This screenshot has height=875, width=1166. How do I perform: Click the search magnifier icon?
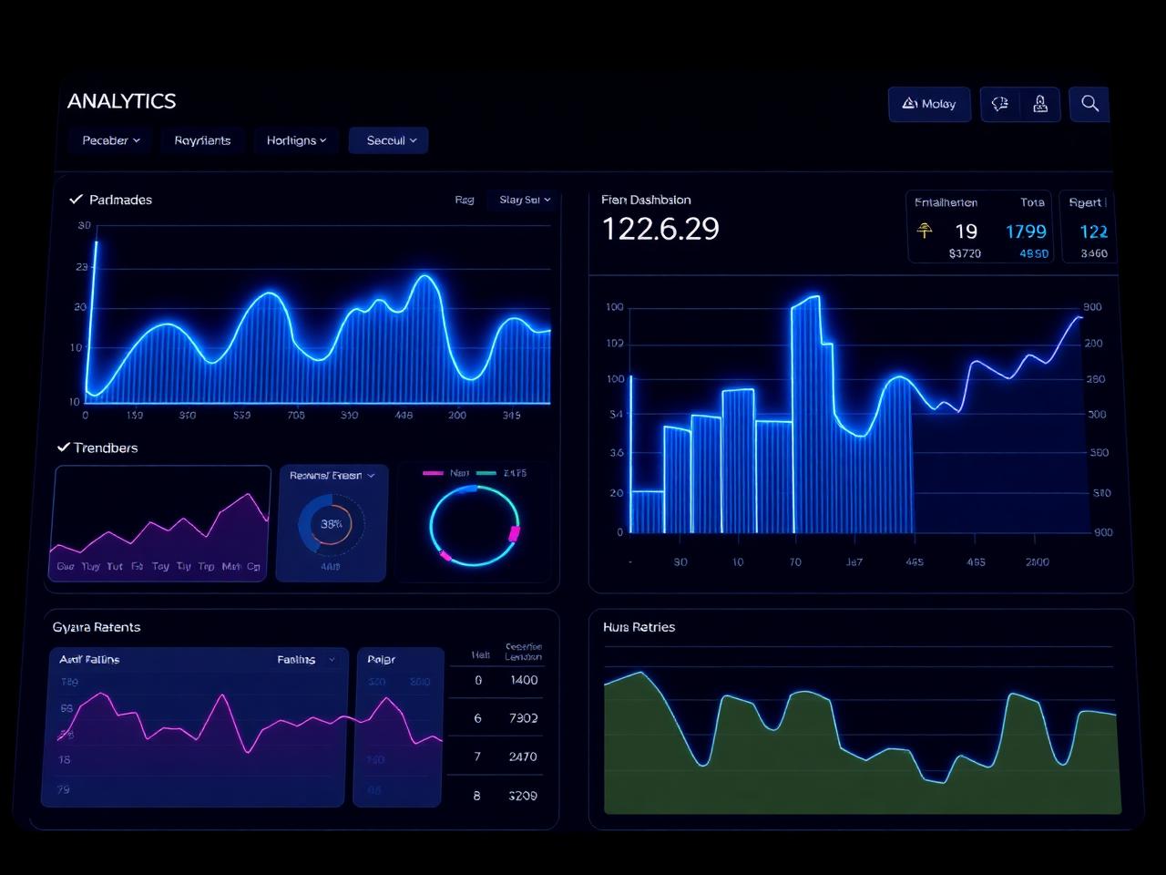[x=1089, y=104]
